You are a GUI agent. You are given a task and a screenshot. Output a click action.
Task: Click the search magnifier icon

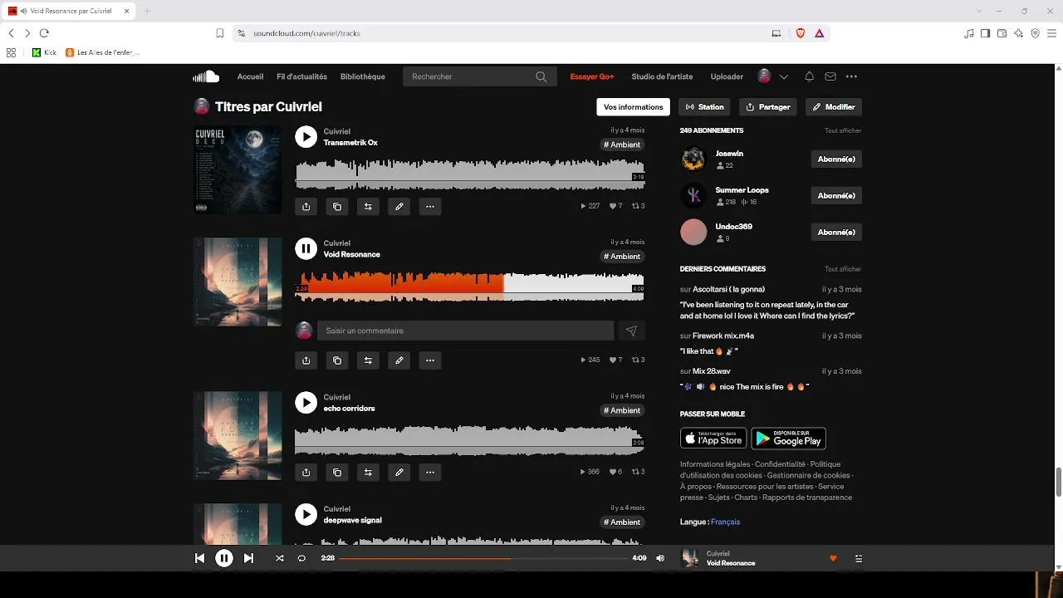pos(541,76)
